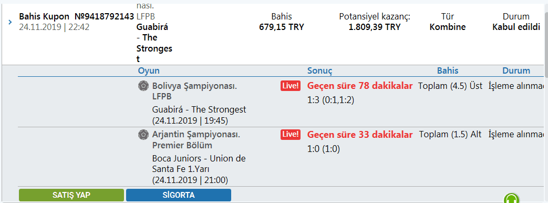Click Live! badge on Guabirá match row
Viewport: 548px width, 203px height.
pyautogui.click(x=291, y=86)
